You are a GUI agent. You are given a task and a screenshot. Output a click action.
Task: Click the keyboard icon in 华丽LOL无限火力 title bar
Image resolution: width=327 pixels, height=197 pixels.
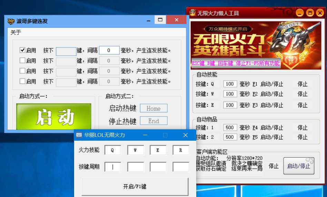(79, 135)
